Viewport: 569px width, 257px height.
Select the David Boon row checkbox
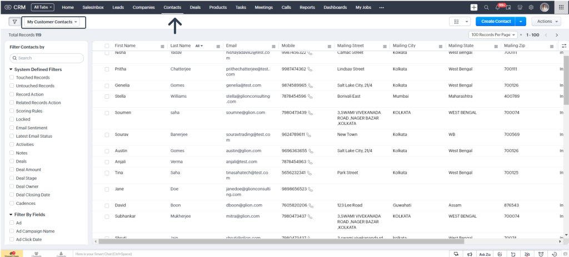pyautogui.click(x=107, y=205)
